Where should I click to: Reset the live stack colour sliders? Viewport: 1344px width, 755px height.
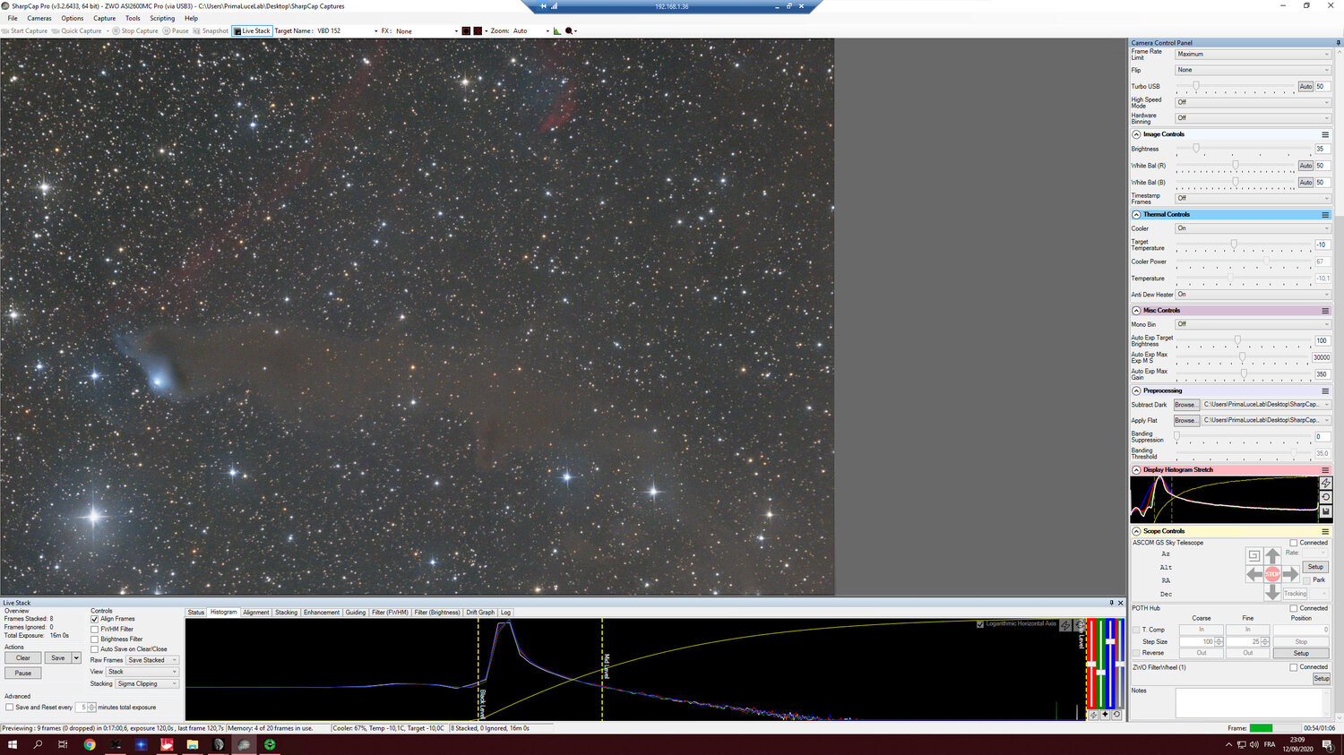[1116, 715]
